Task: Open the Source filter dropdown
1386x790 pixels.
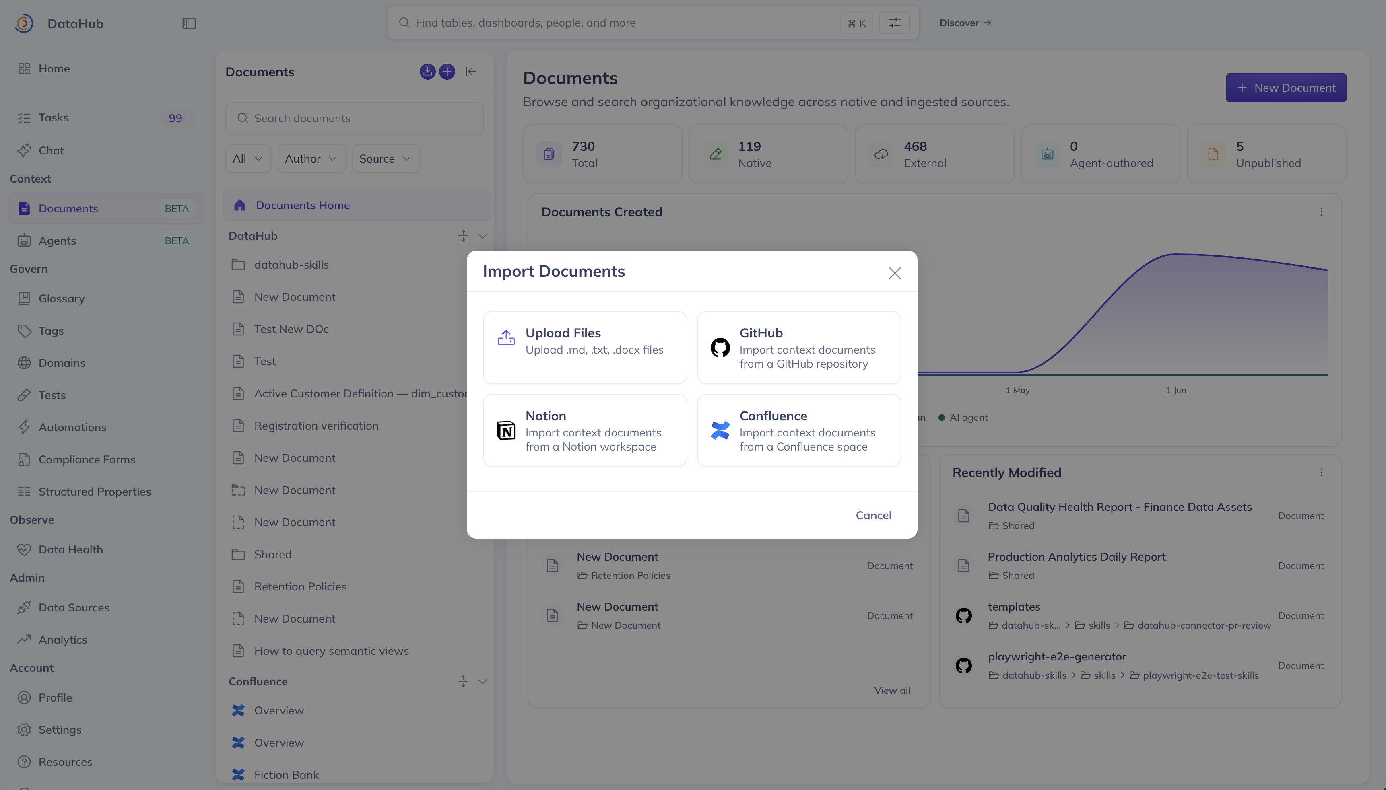Action: (x=385, y=158)
